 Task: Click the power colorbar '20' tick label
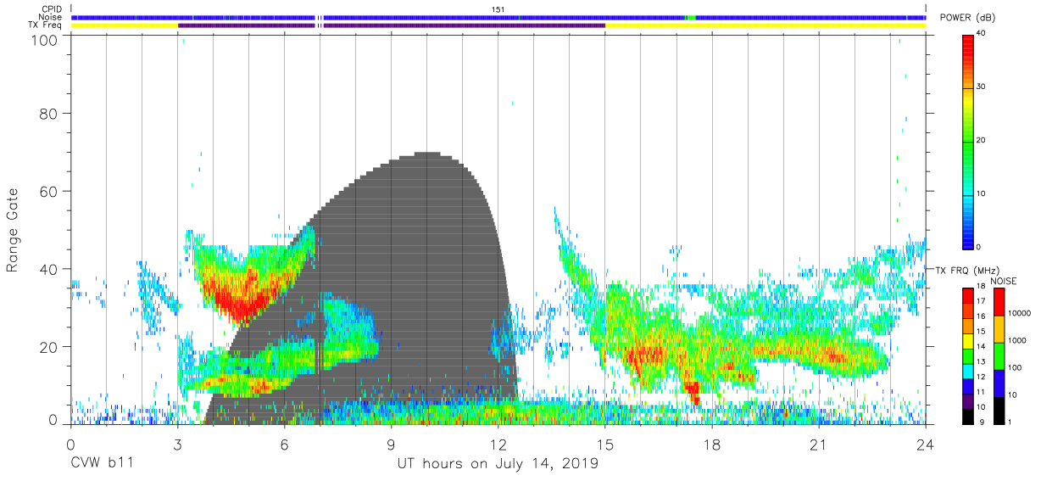(x=982, y=140)
